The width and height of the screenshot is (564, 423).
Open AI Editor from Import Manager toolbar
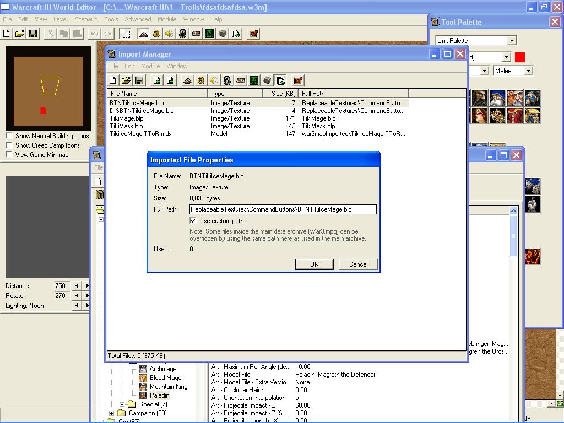254,80
